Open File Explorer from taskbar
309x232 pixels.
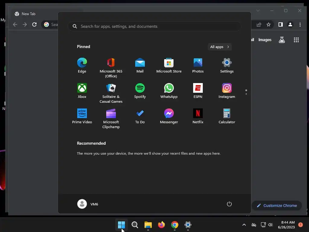(148, 225)
